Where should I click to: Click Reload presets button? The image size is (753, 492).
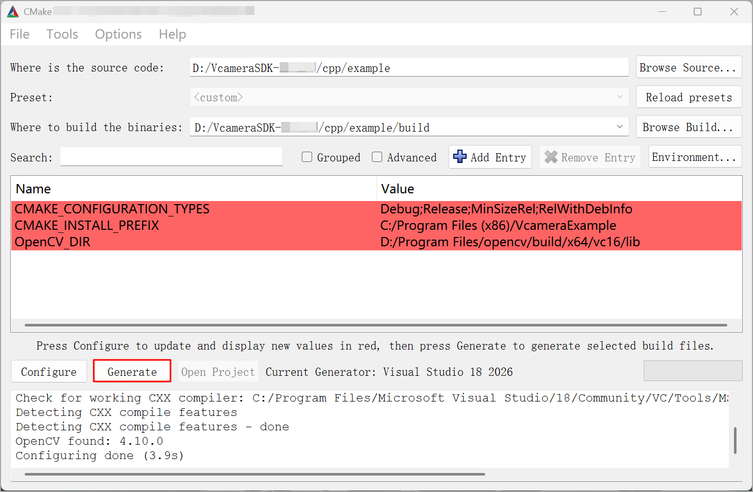click(689, 97)
